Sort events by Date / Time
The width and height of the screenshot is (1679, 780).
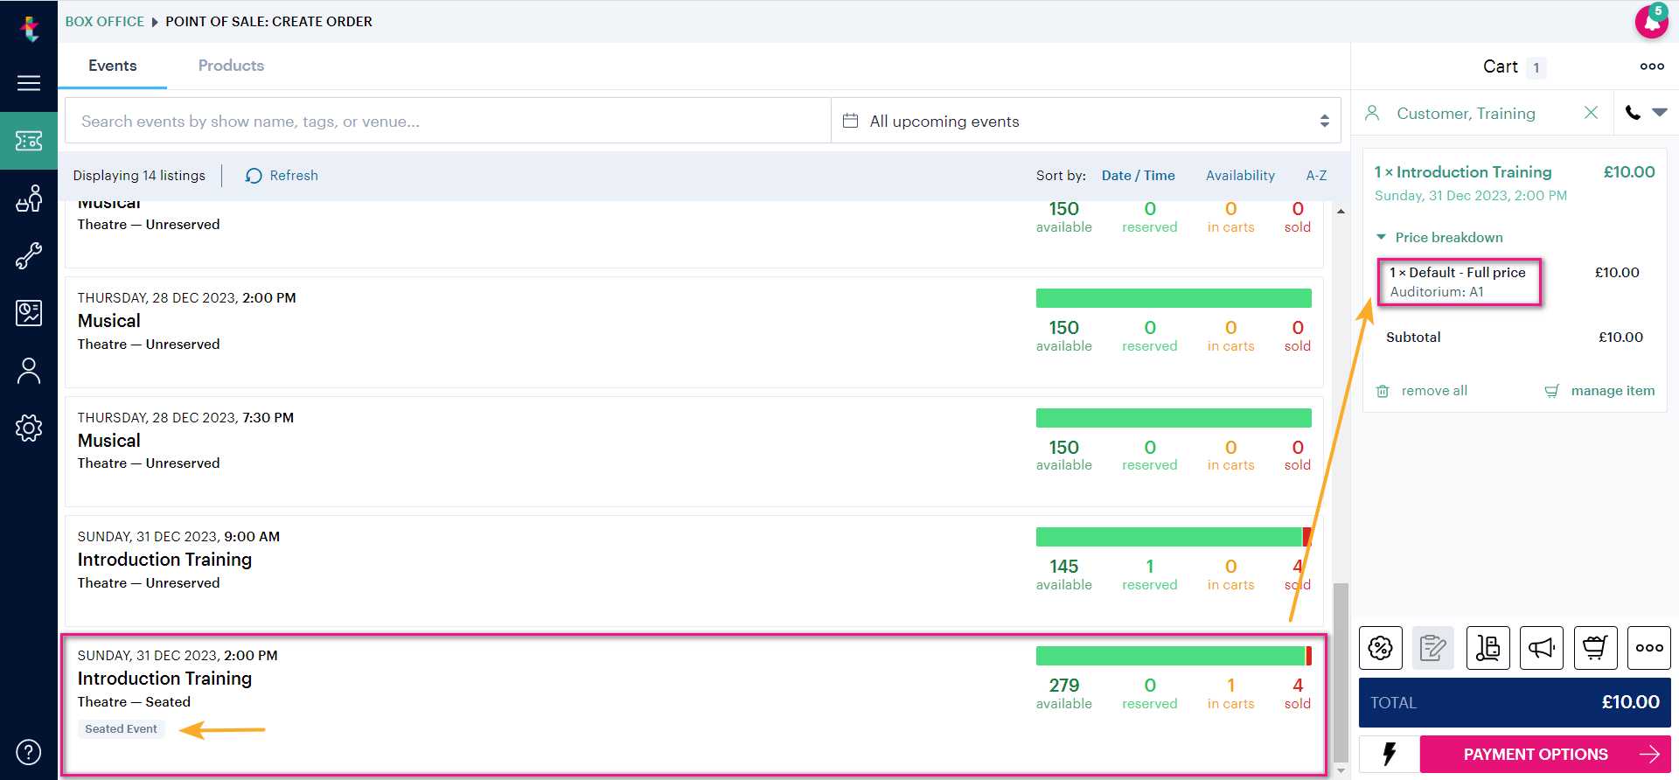point(1138,176)
